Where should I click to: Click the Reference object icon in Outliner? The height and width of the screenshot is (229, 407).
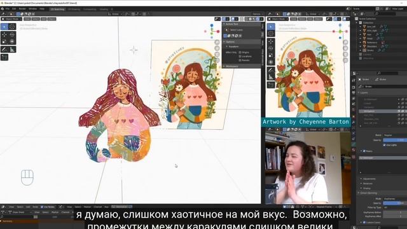click(364, 43)
